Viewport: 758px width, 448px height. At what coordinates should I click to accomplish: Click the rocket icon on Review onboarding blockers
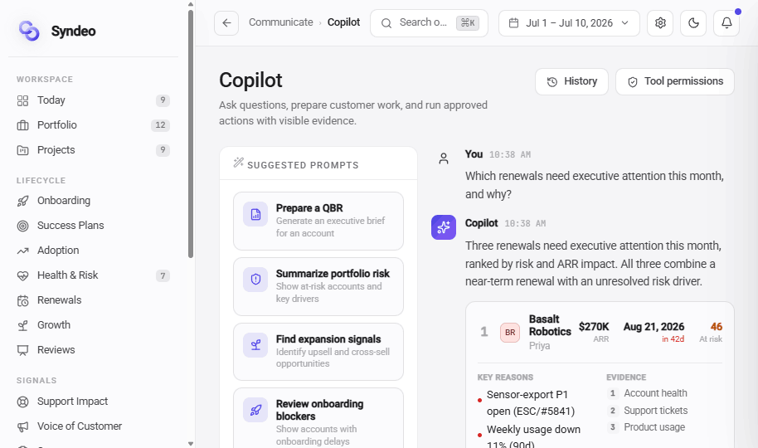255,410
